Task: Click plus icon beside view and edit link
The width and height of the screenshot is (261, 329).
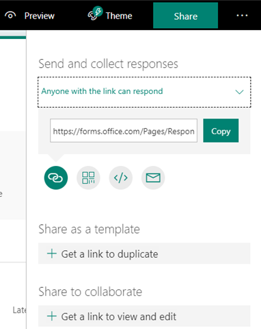Action: 52,316
